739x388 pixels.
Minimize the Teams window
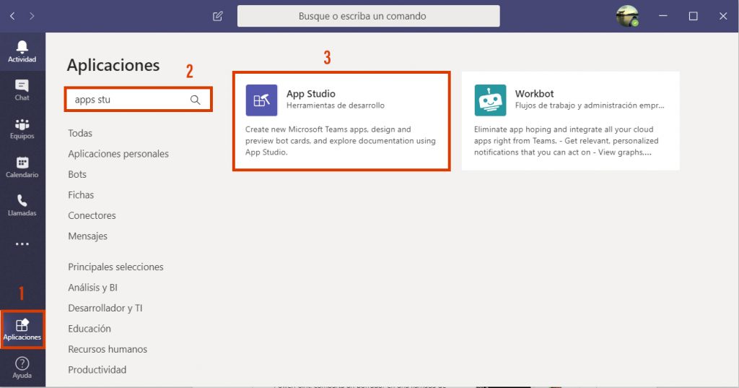pyautogui.click(x=663, y=16)
